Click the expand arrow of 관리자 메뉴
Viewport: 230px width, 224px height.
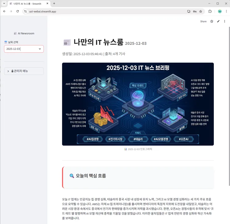[x=8, y=71]
